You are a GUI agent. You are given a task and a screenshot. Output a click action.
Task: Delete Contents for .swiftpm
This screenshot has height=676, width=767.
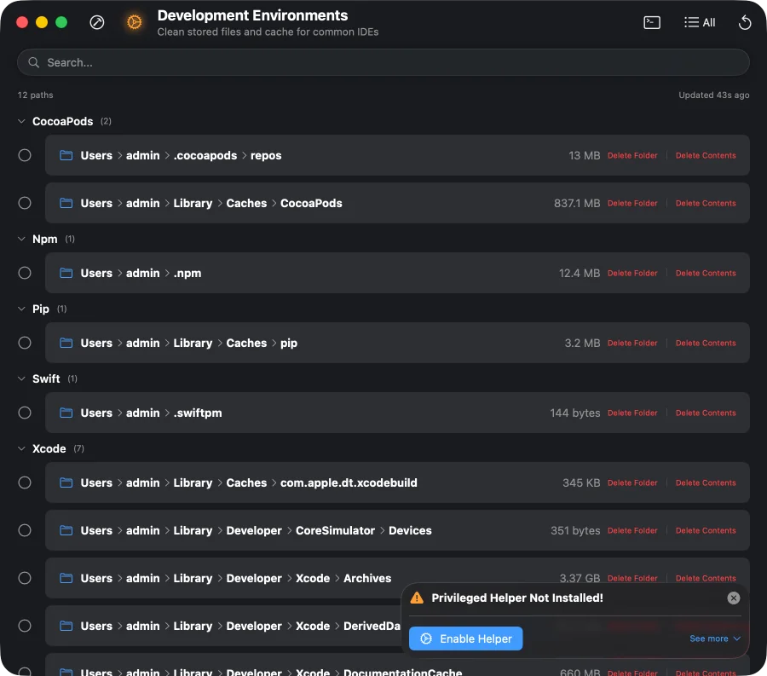706,413
